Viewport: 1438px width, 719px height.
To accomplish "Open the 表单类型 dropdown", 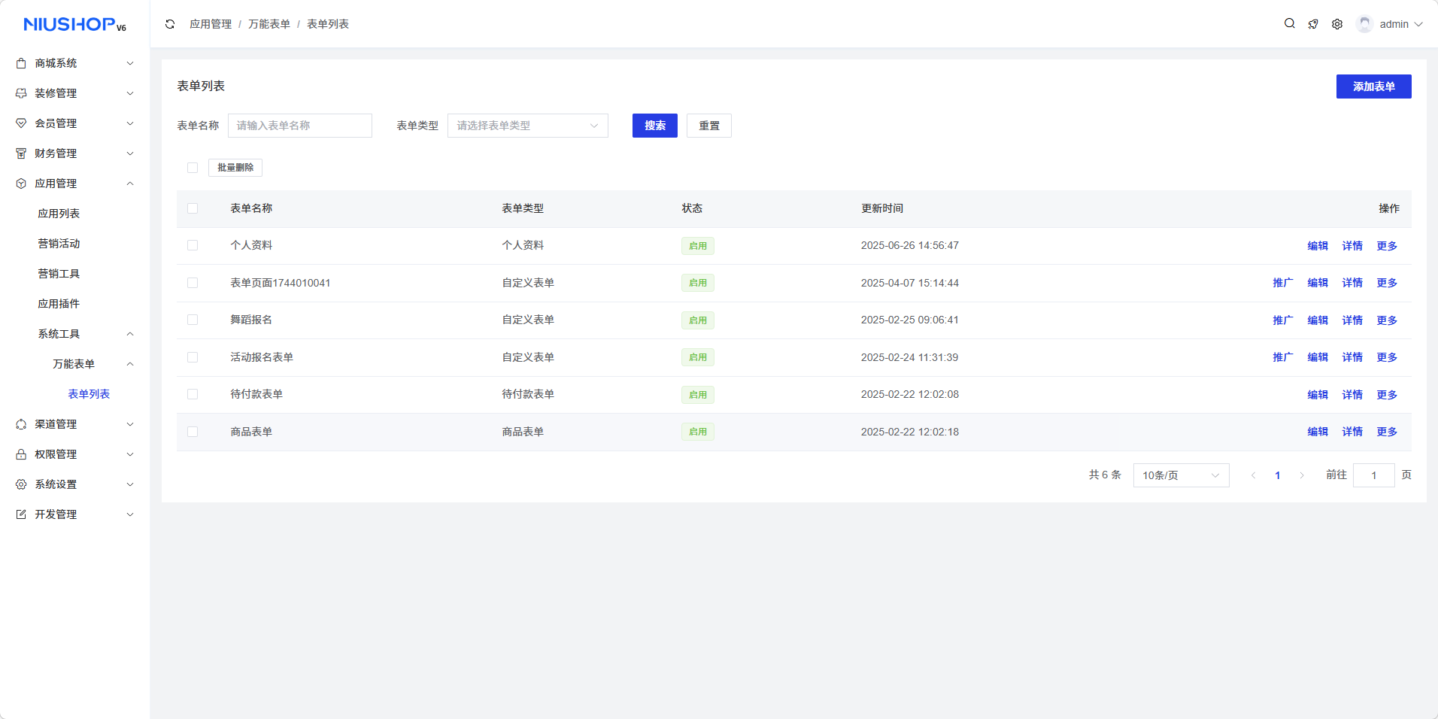I will (x=527, y=126).
